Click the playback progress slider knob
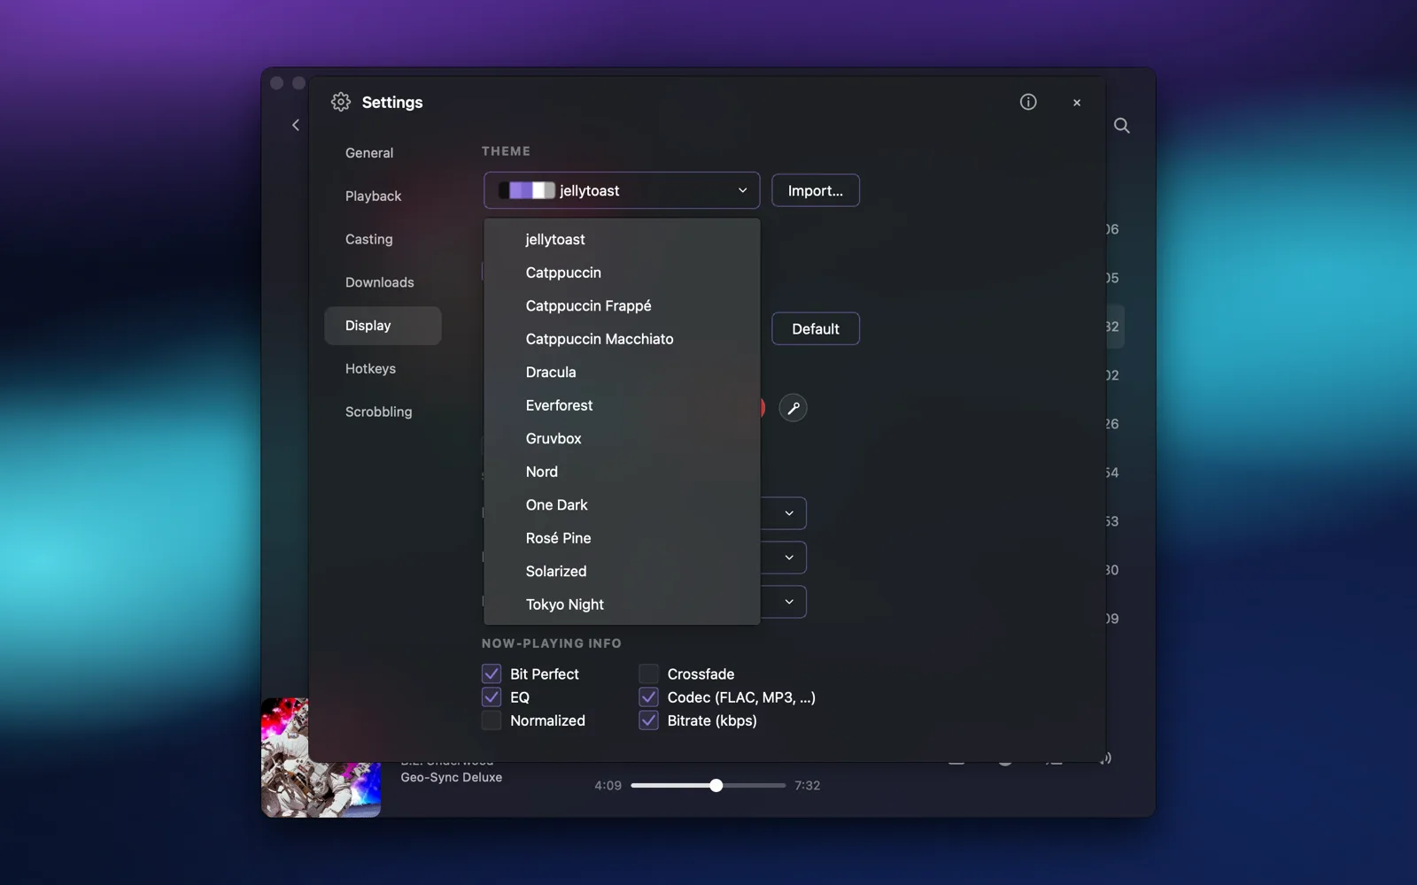Image resolution: width=1417 pixels, height=885 pixels. click(716, 786)
